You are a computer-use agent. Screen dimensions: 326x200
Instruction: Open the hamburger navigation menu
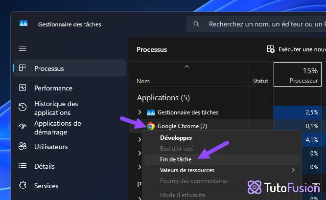coord(23,48)
